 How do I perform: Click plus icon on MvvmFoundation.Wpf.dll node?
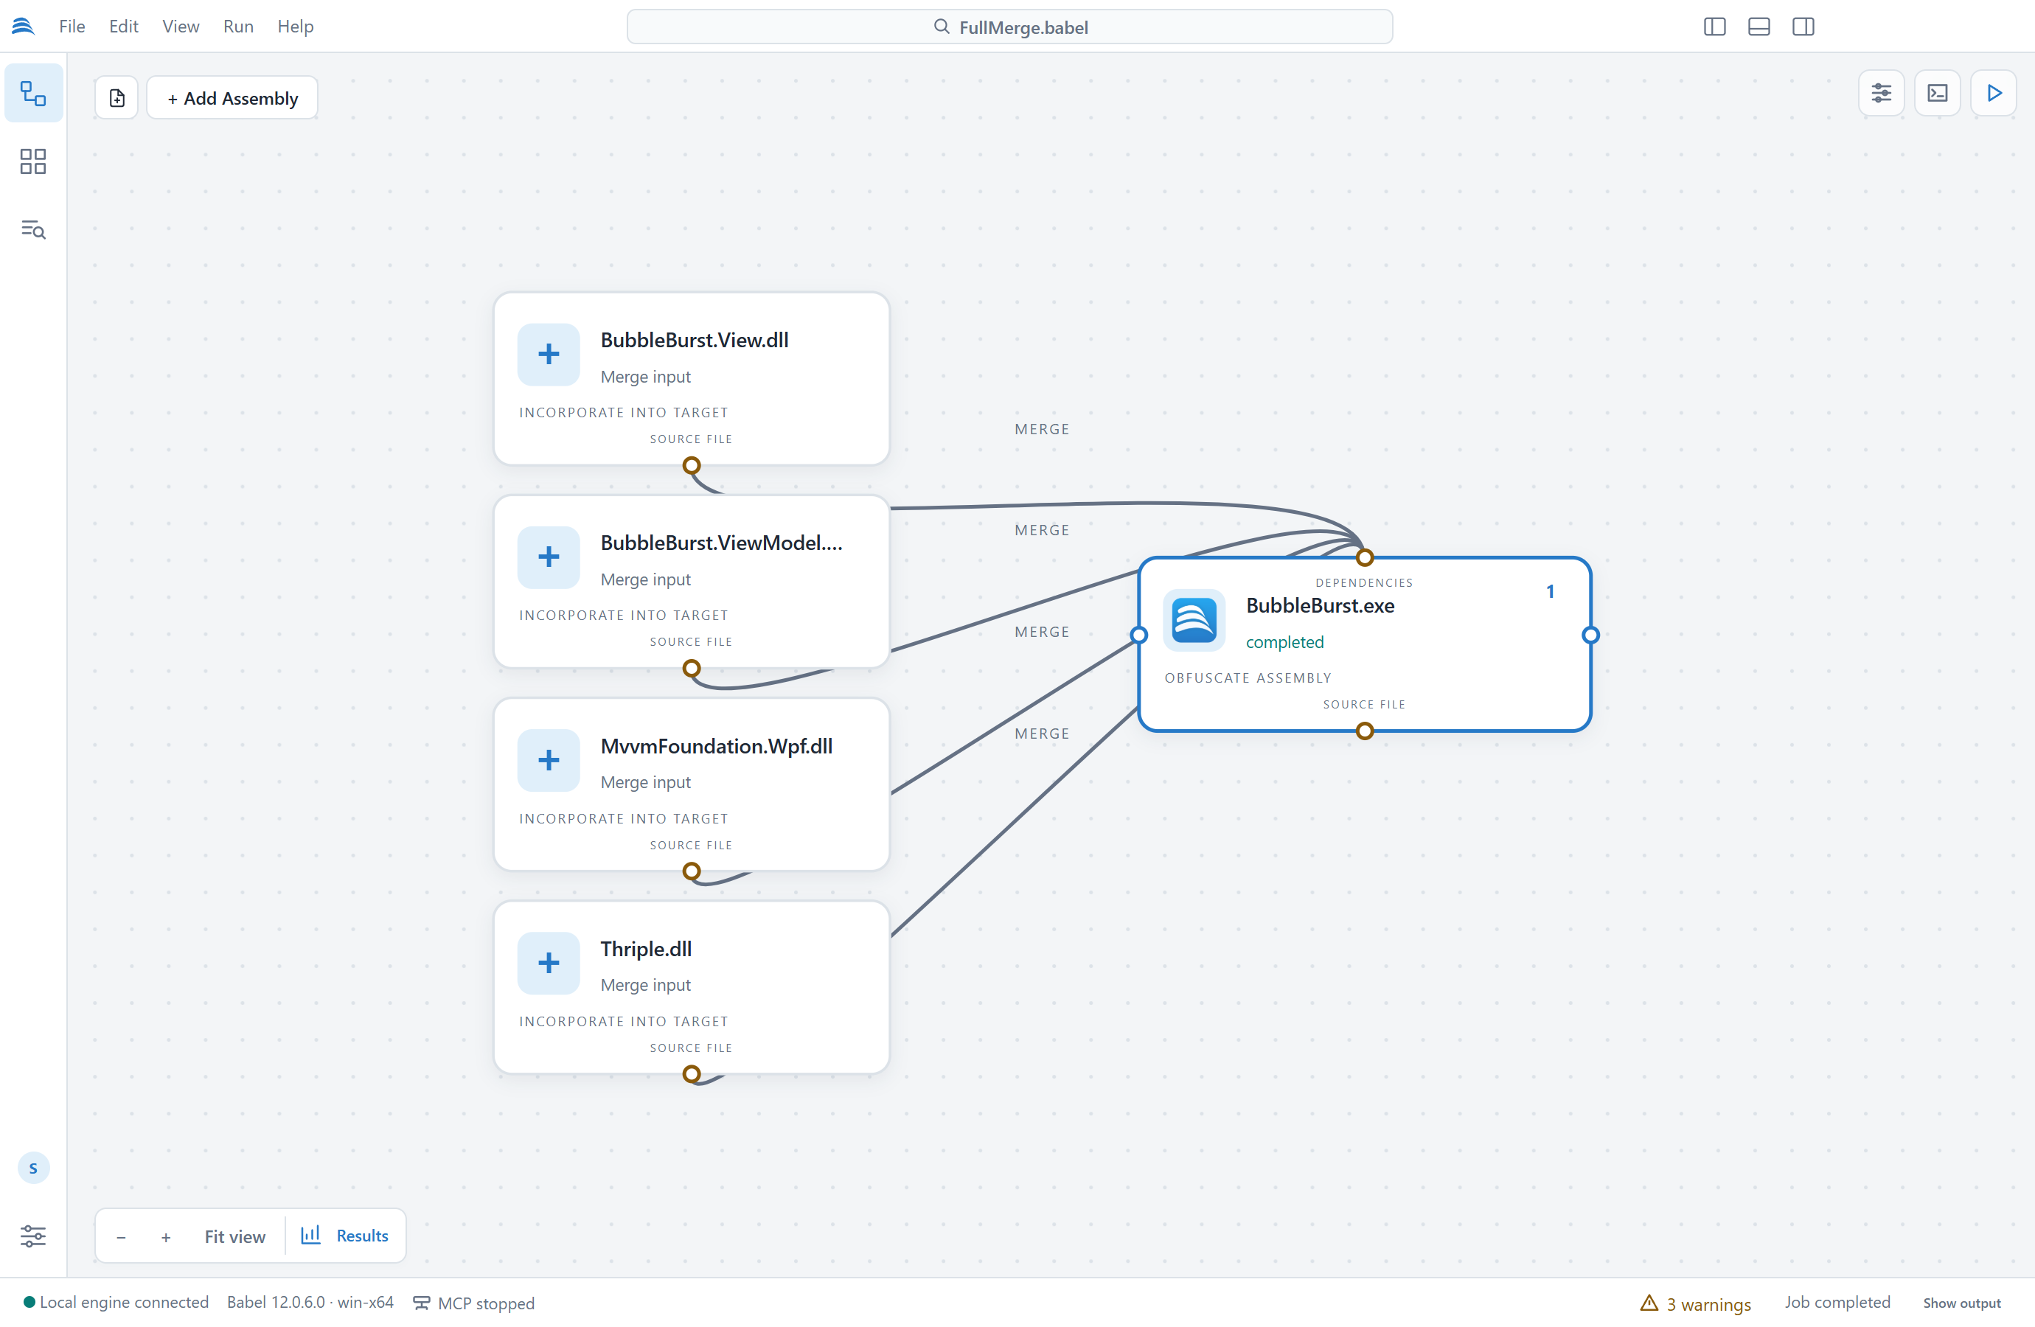549,760
